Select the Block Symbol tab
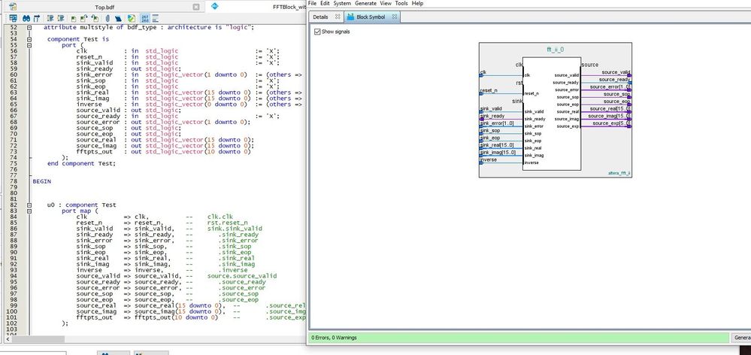751x355 pixels. click(372, 16)
